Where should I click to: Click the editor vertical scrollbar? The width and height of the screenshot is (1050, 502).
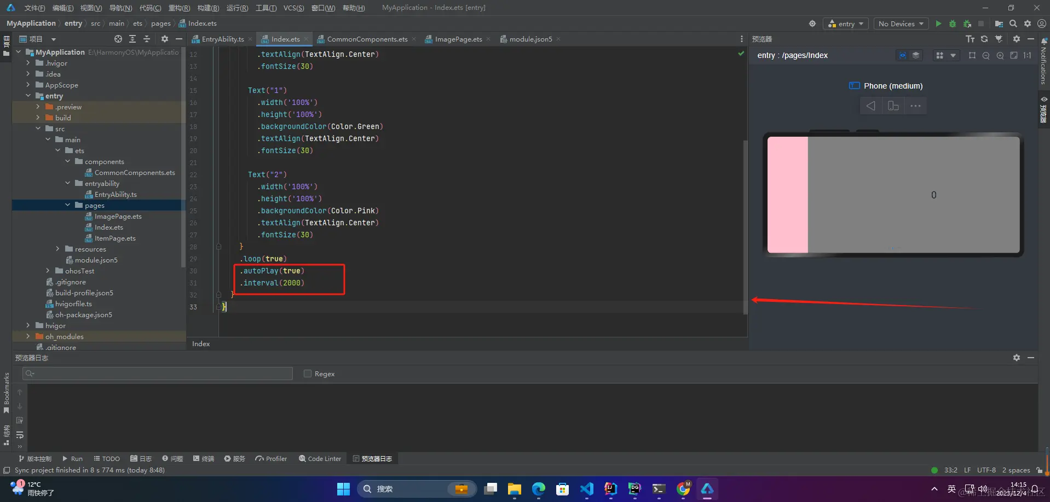point(745,227)
